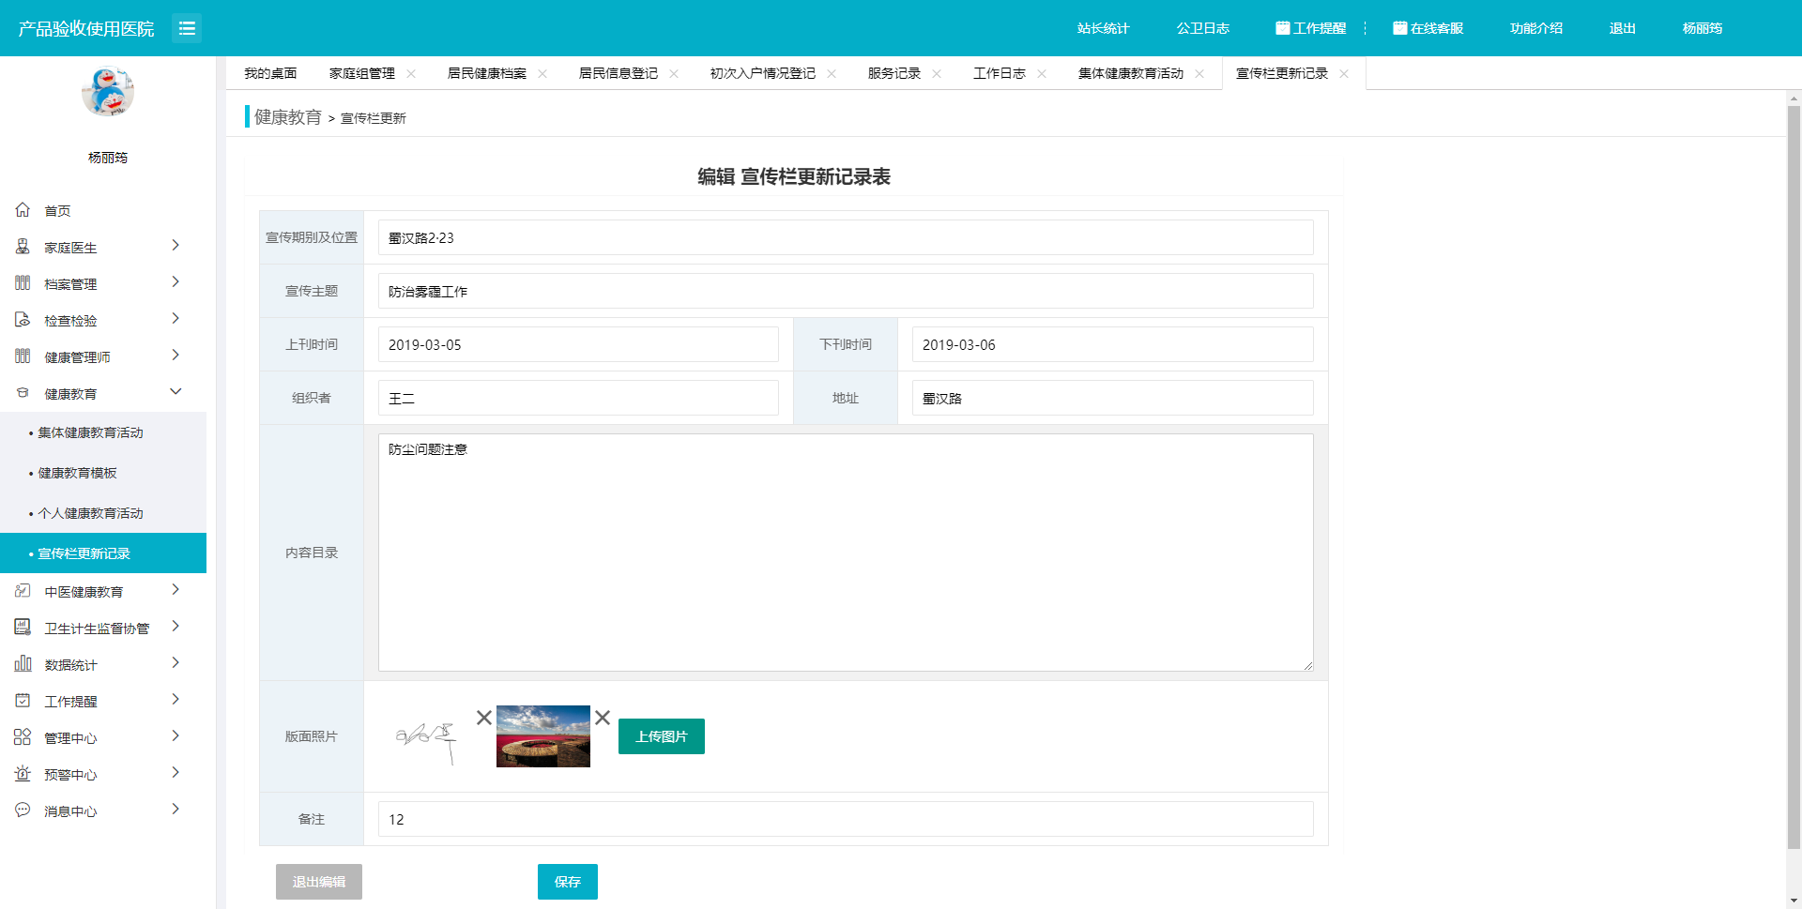Expand the 管理中心 sidebar menu
The image size is (1802, 909).
pyautogui.click(x=176, y=736)
